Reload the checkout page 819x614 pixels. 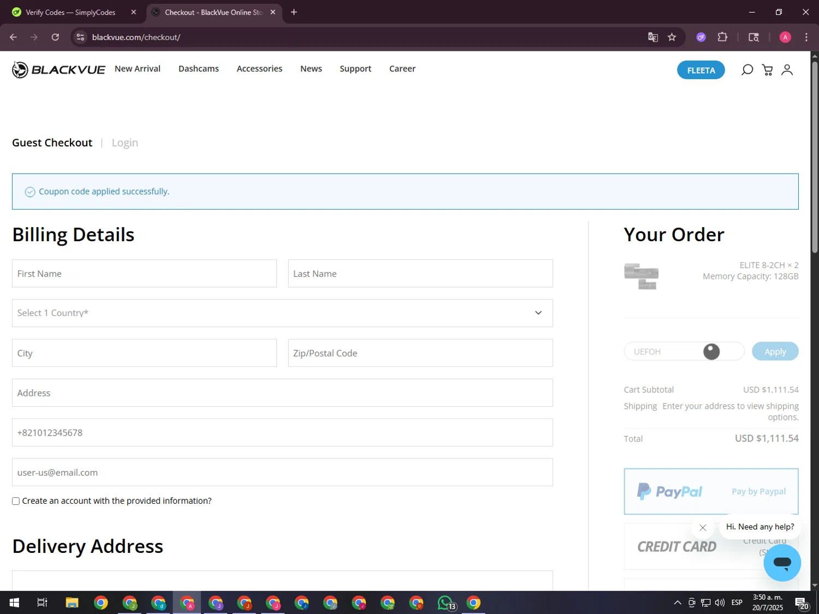point(55,37)
